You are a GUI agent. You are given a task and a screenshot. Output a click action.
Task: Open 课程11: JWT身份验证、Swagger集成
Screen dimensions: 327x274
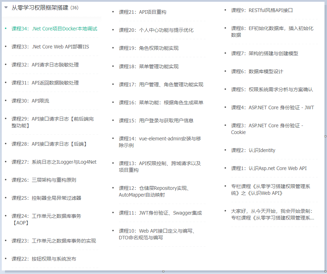tap(160, 213)
